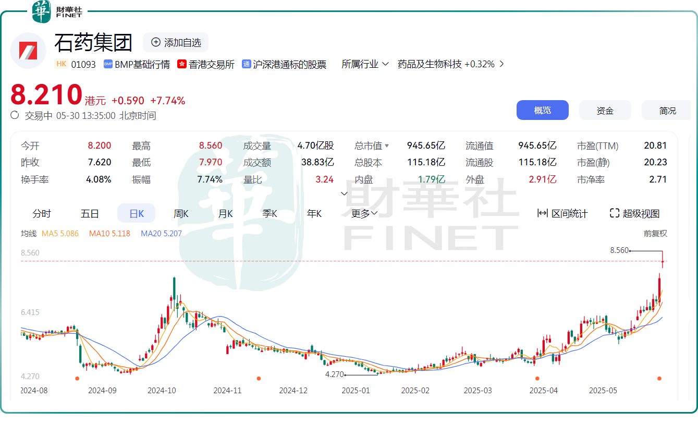Click the 换手率 value 4.08%

(x=99, y=179)
